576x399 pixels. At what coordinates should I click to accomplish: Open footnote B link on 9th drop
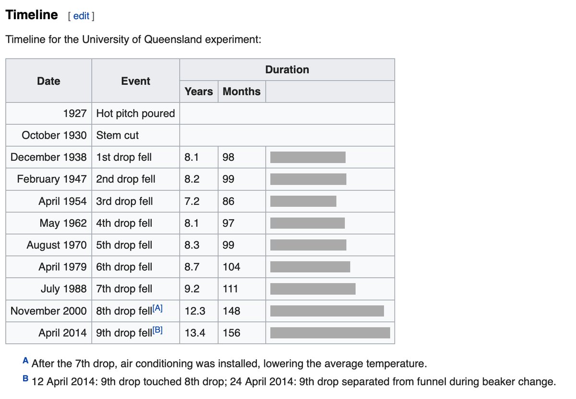[x=157, y=331]
